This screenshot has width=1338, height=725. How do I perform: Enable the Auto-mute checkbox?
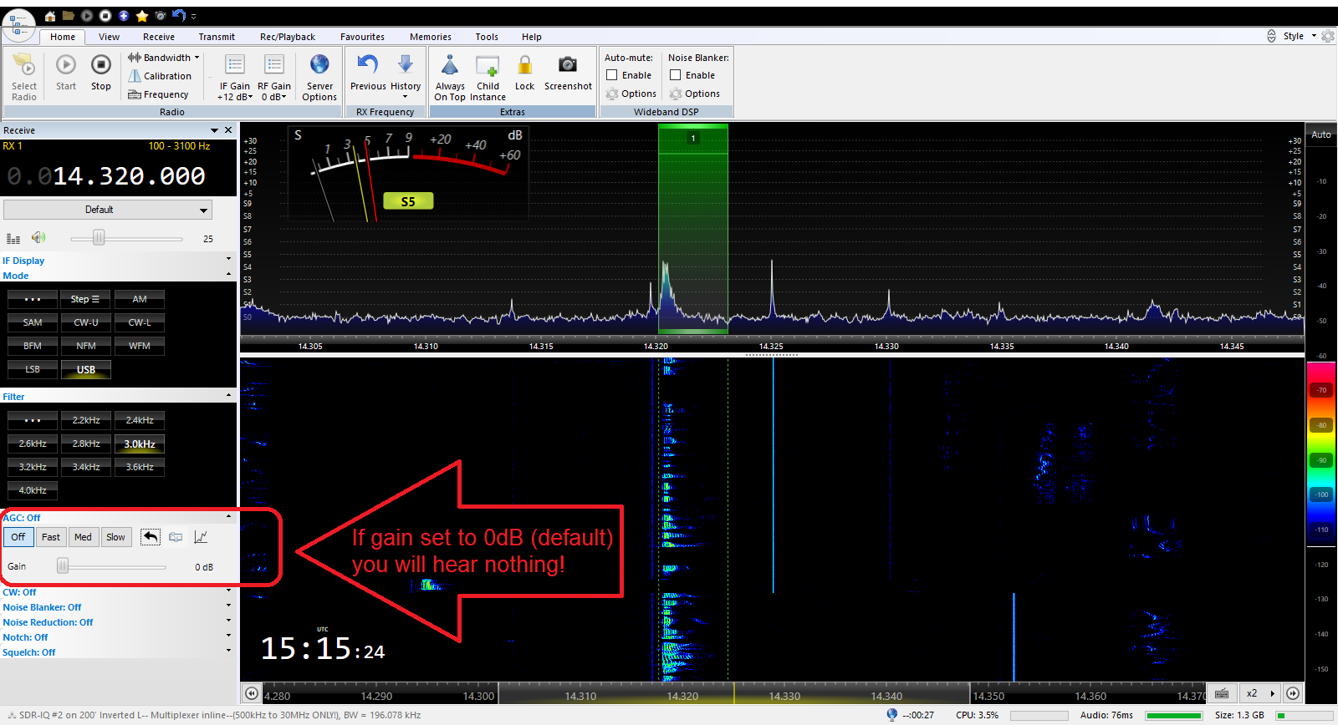coord(612,75)
